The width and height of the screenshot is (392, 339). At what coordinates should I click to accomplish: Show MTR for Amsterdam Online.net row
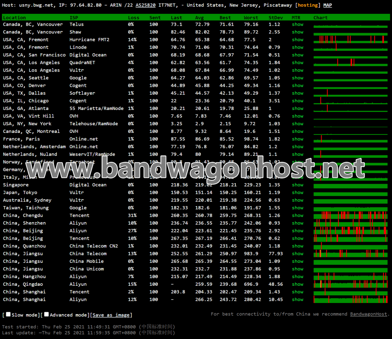[x=297, y=147]
